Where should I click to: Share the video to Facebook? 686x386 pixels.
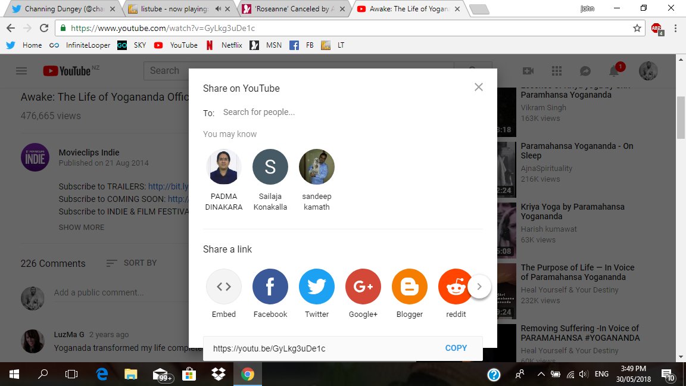click(x=270, y=287)
